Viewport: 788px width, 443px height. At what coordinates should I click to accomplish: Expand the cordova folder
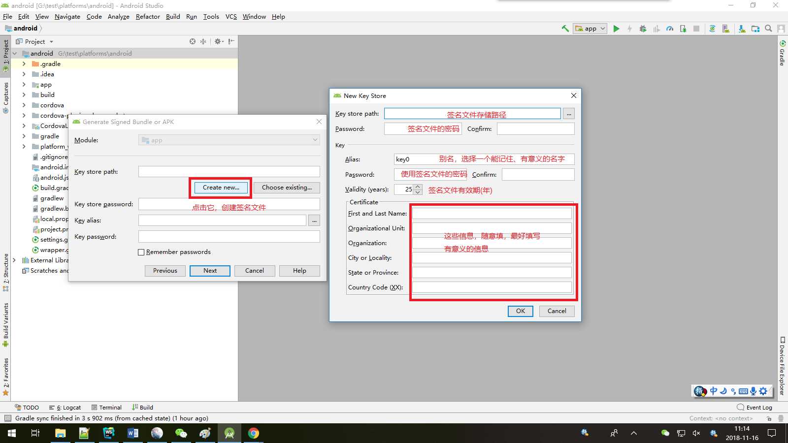tap(24, 105)
